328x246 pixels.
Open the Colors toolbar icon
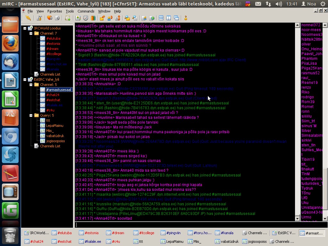click(x=93, y=18)
